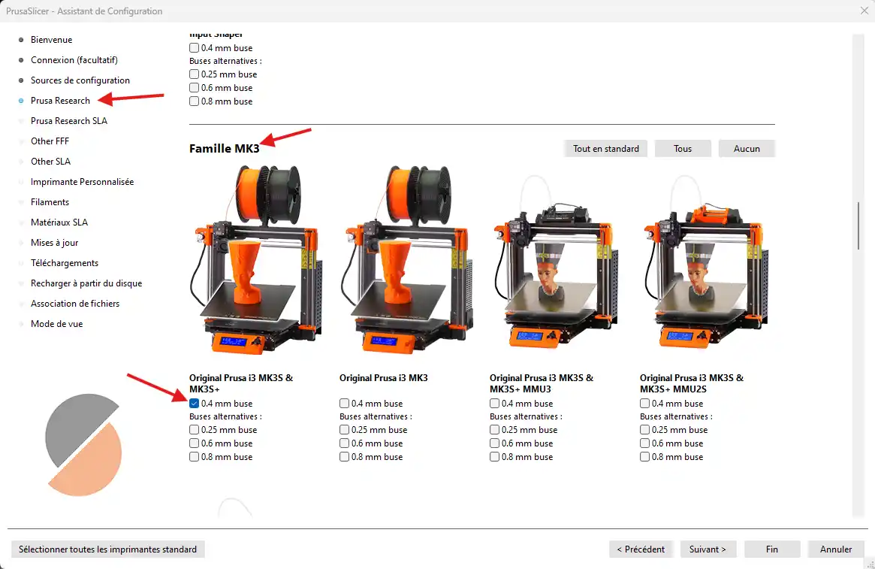Enable 0.8 mm buse for MK3S & MK3S+
Image resolution: width=875 pixels, height=569 pixels.
click(x=195, y=457)
